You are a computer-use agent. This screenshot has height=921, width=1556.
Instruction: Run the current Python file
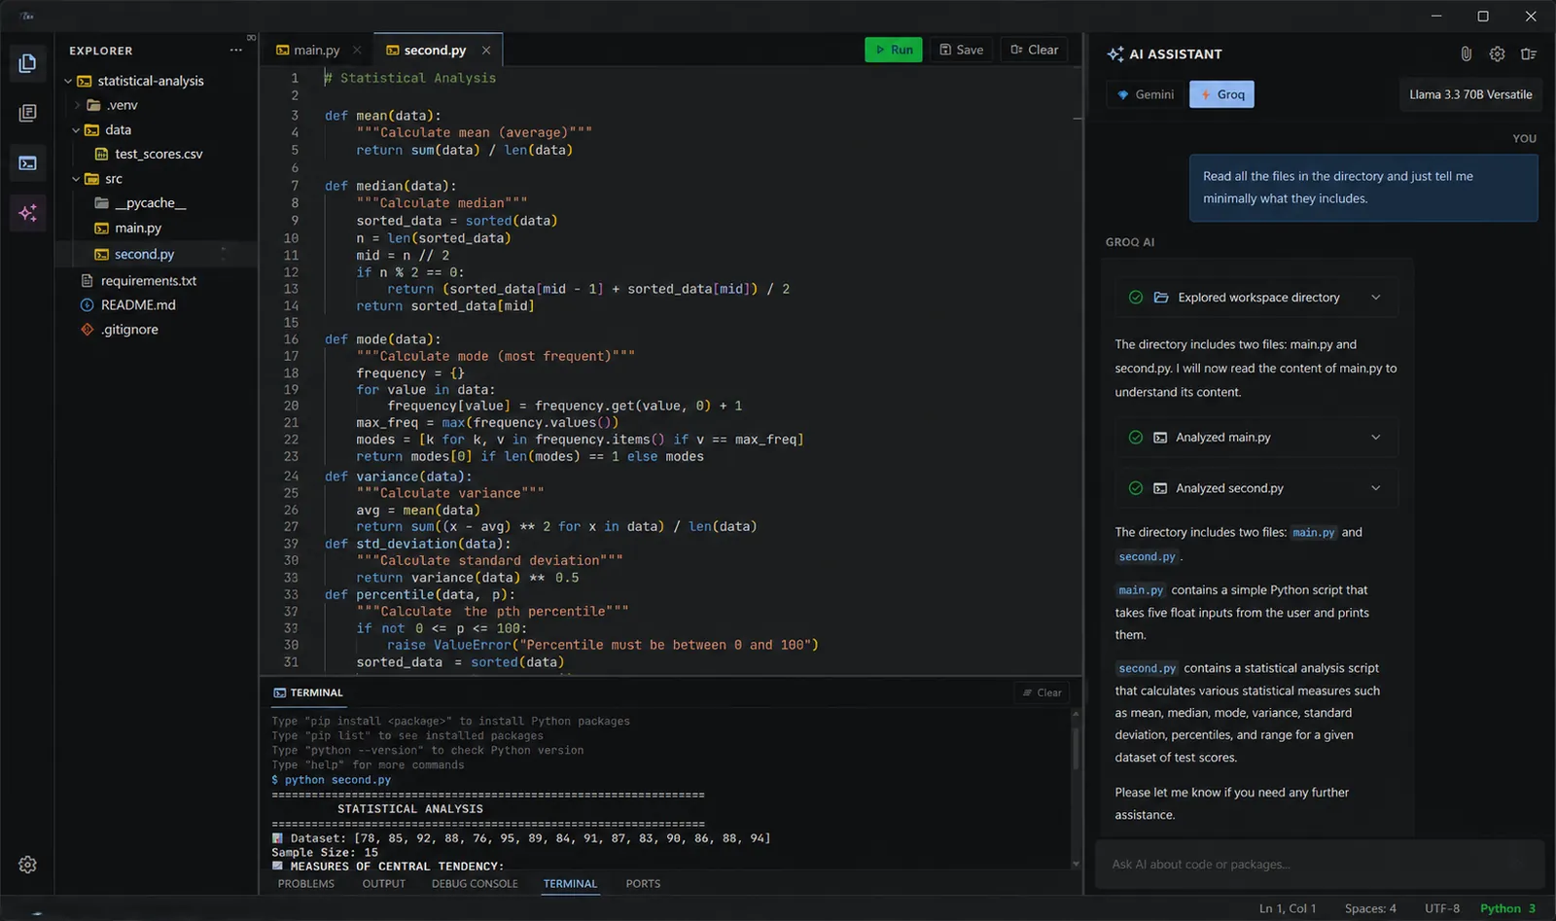pyautogui.click(x=894, y=50)
